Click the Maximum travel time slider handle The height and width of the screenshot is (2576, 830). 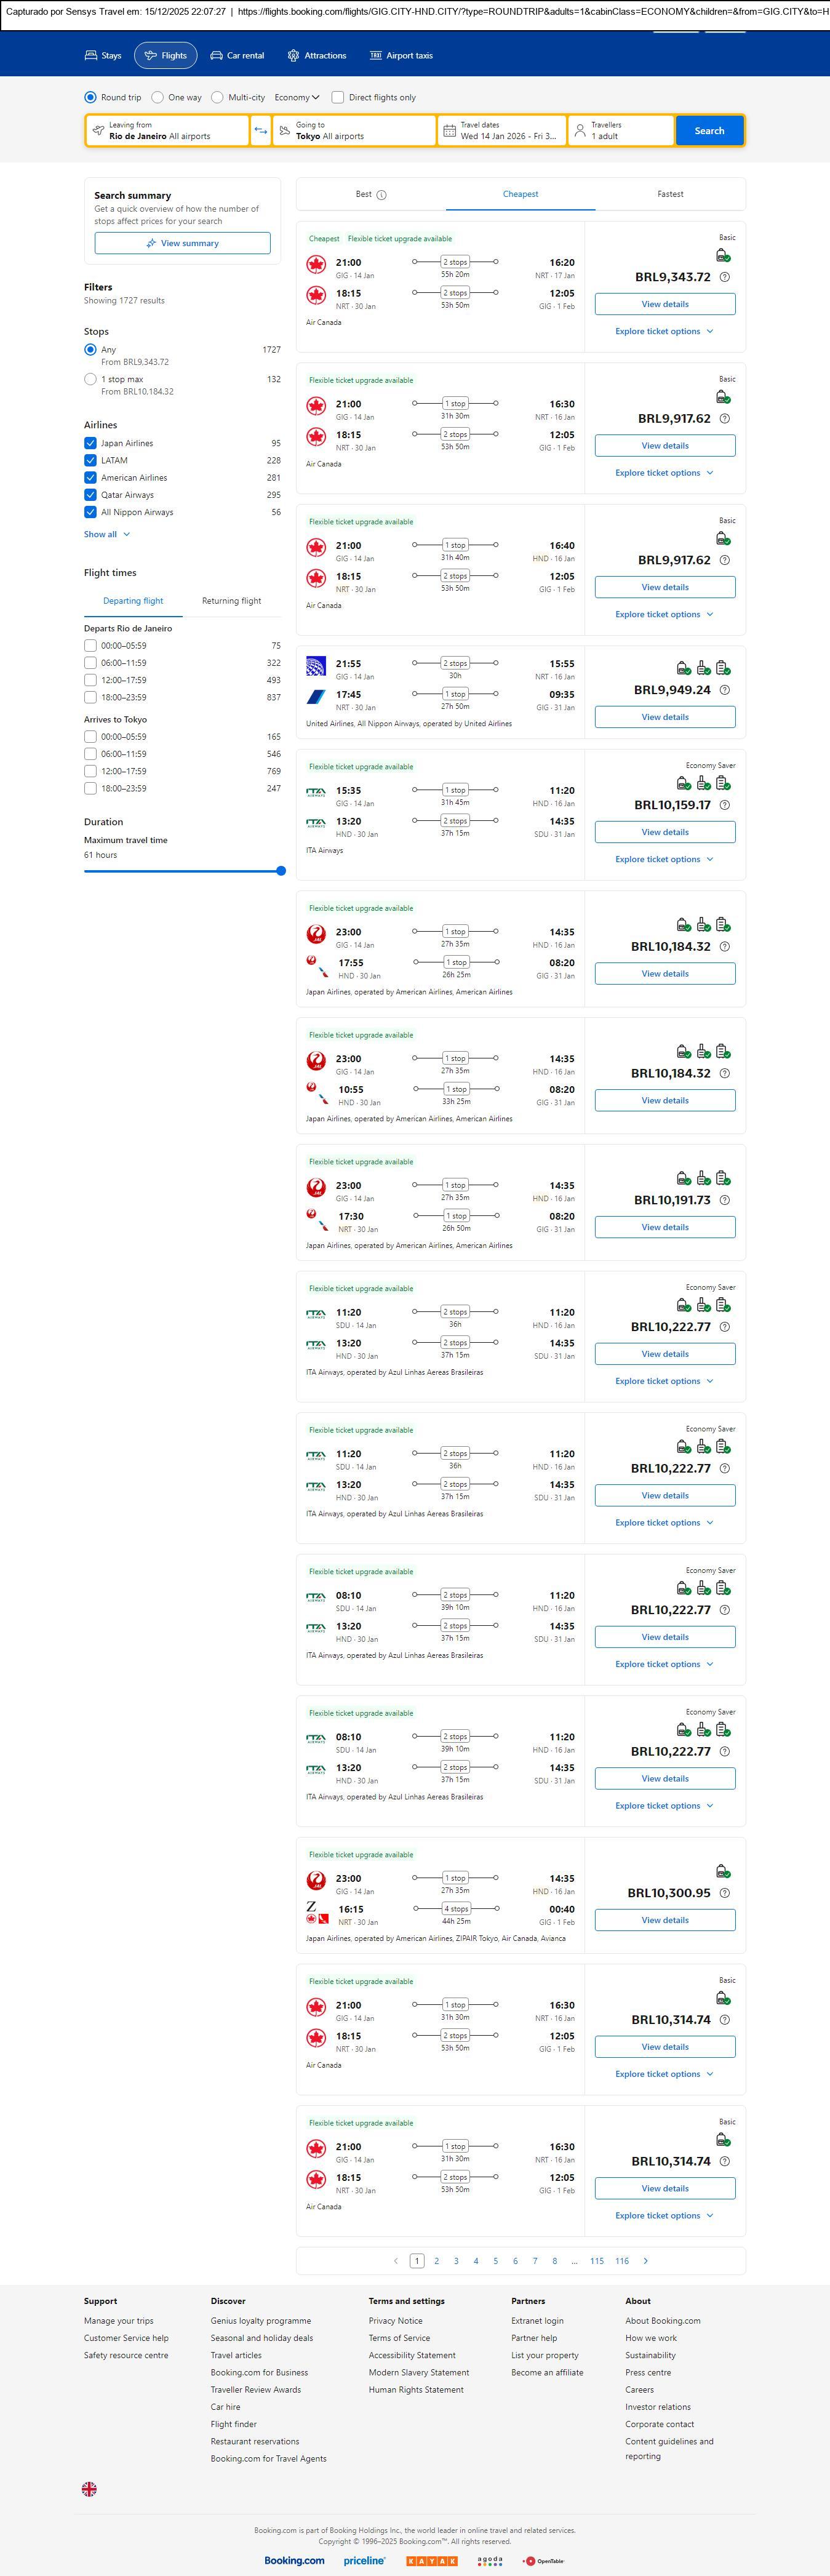coord(281,871)
